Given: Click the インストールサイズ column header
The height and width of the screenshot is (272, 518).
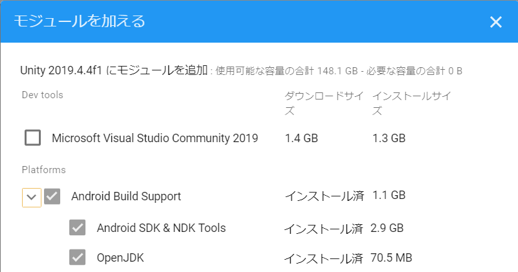Looking at the screenshot, I should click(x=412, y=103).
